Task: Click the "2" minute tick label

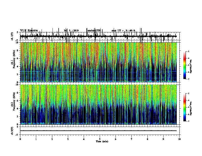Action: pyautogui.click(x=52, y=139)
